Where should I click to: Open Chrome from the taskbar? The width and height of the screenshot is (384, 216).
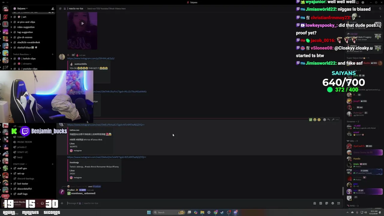click(215, 212)
